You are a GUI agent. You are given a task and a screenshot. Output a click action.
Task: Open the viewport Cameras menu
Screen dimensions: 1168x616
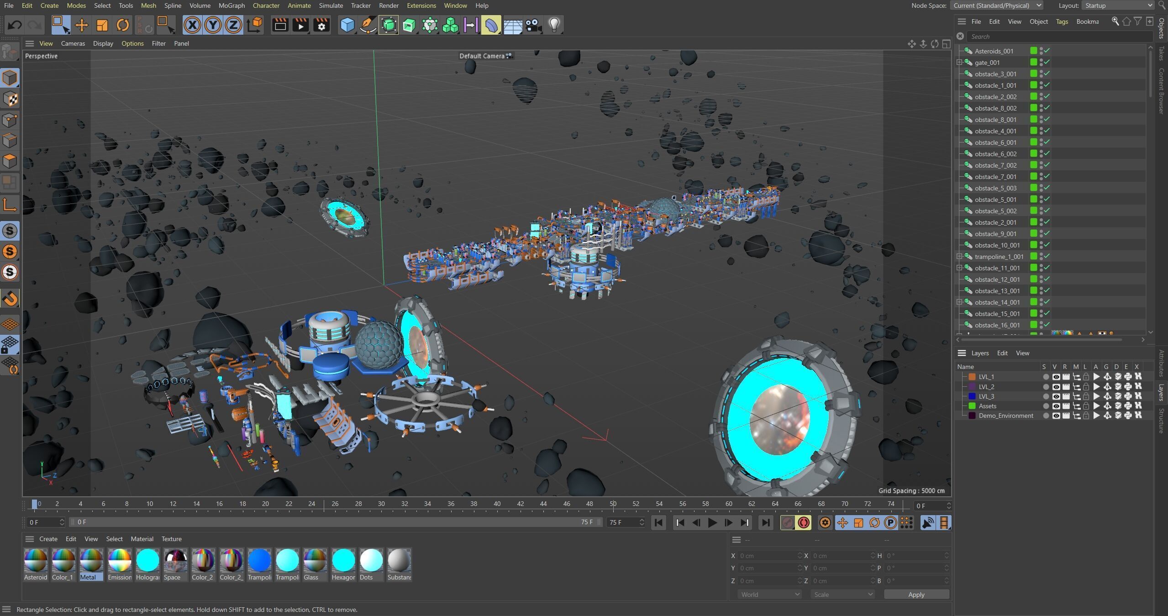(x=73, y=43)
